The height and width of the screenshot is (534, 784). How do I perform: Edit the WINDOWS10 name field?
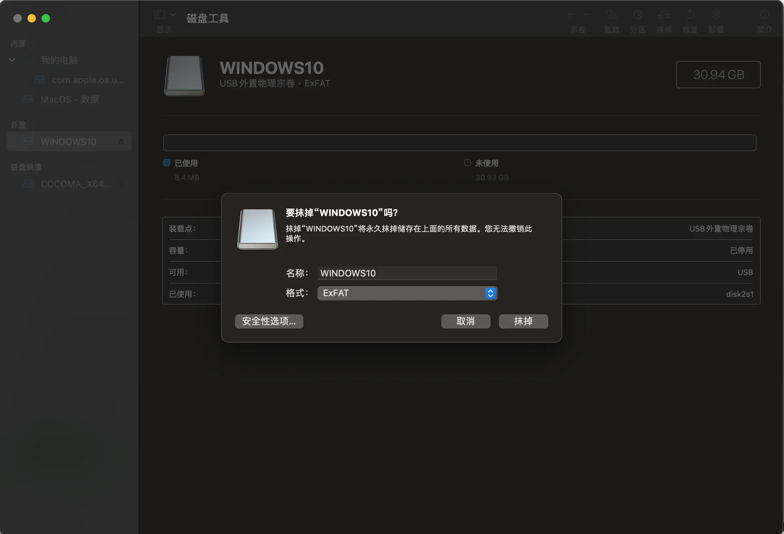406,273
